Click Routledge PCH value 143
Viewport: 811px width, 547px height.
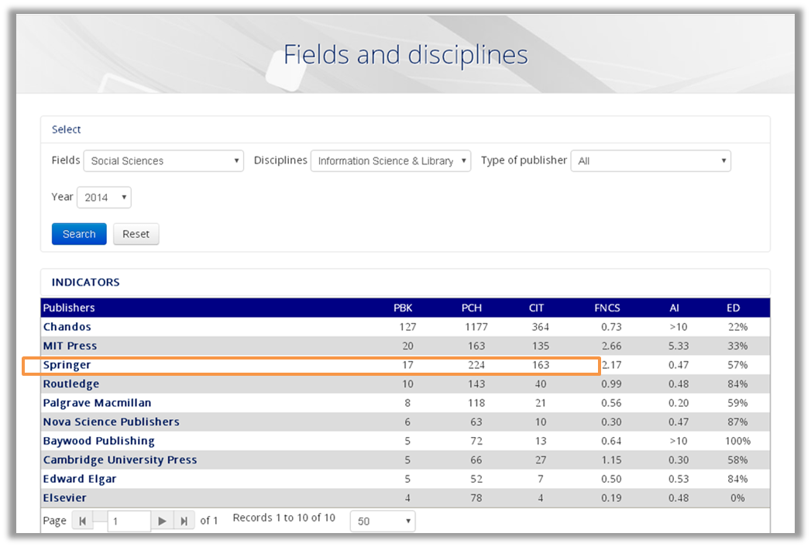click(476, 384)
